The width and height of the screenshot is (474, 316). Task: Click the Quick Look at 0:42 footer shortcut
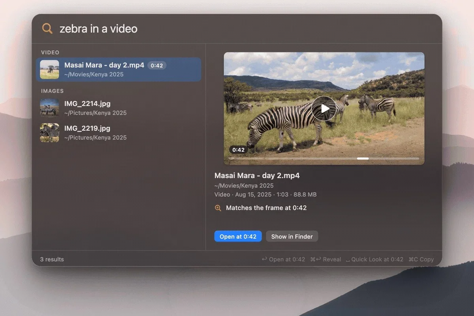tap(374, 260)
